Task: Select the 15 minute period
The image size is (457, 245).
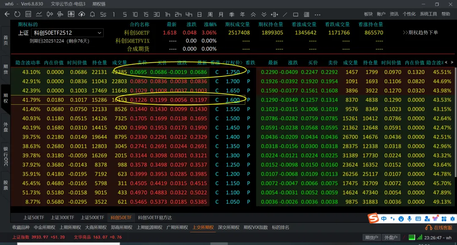Action: 146,14
